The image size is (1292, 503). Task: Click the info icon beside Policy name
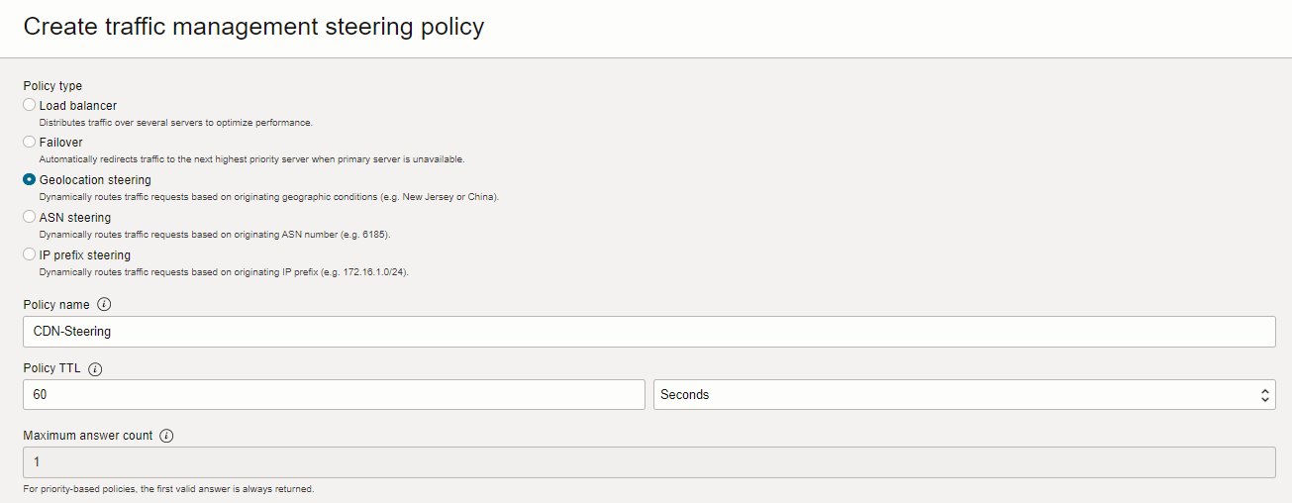point(104,305)
